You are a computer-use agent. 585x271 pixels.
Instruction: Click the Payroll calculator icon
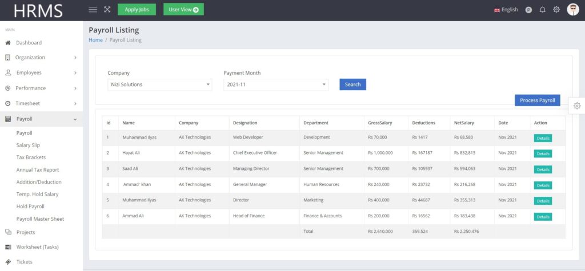[x=8, y=119]
